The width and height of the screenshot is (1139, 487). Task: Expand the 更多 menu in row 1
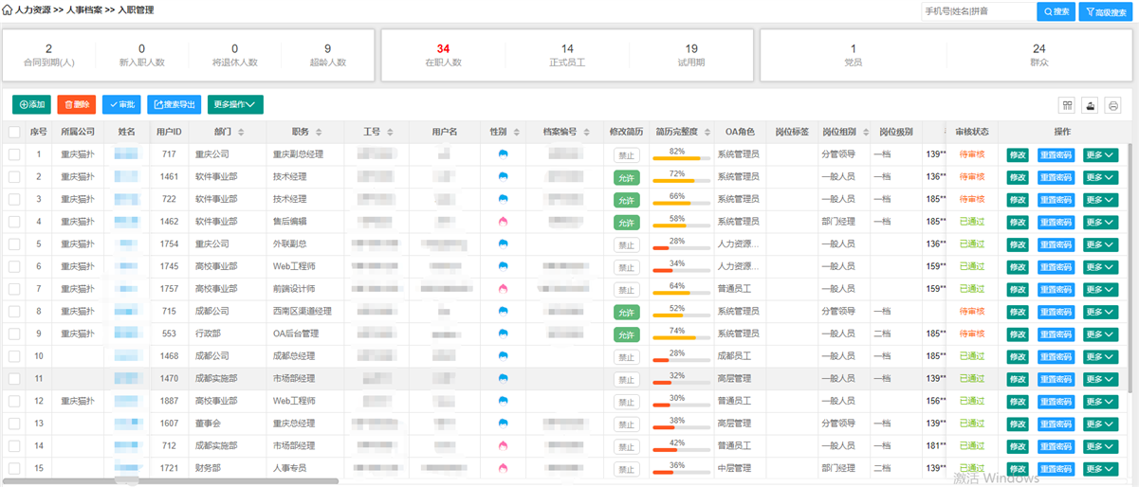(1101, 154)
